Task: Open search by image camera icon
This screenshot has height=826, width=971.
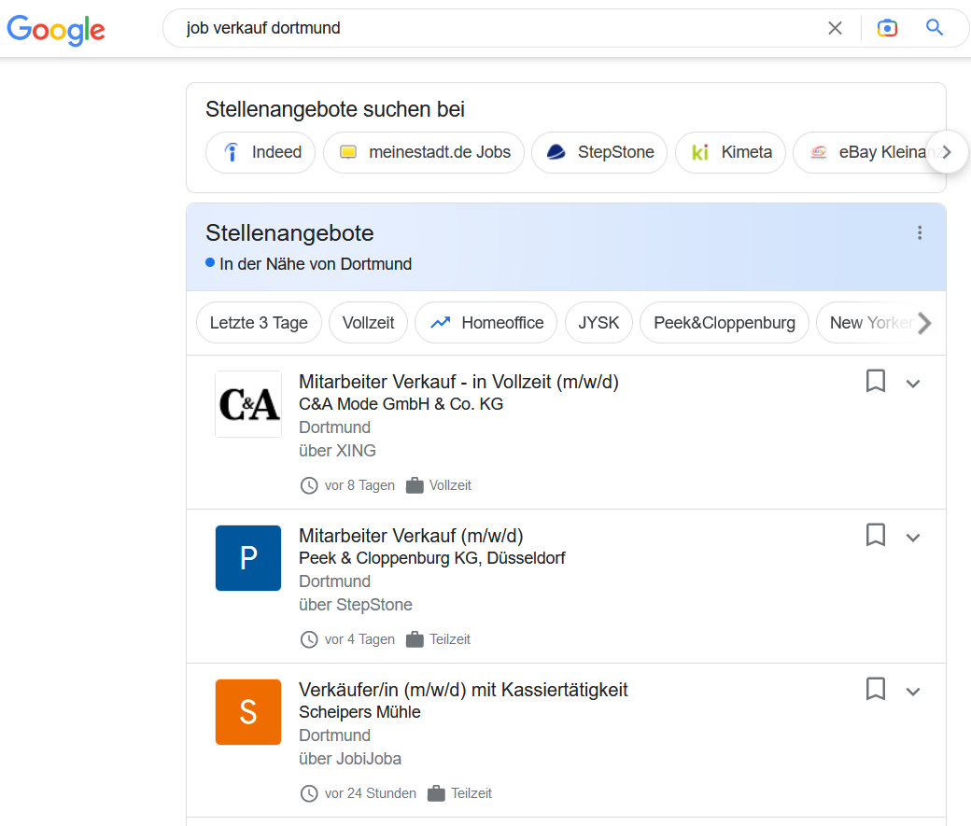Action: pyautogui.click(x=887, y=28)
